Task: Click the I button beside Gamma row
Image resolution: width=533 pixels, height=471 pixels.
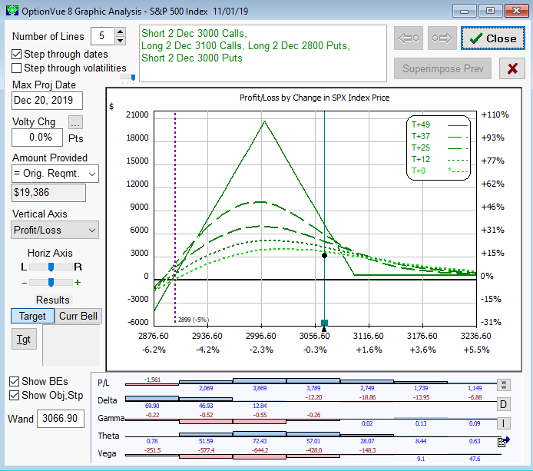Action: tap(504, 423)
